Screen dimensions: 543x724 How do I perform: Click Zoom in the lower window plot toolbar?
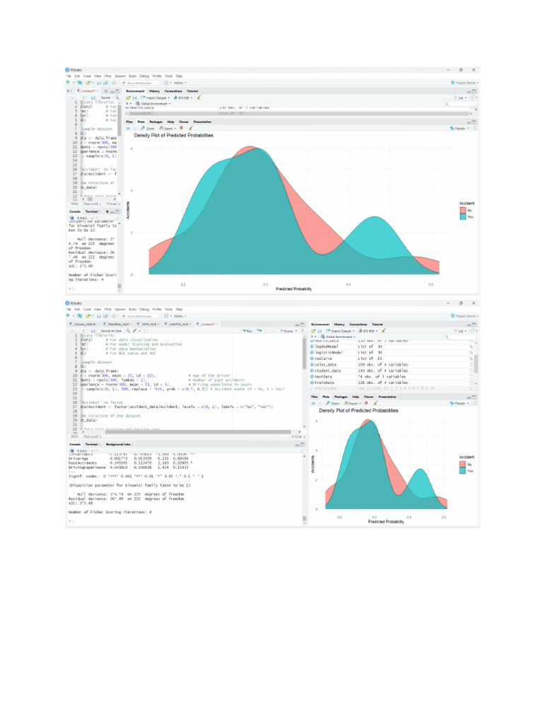pyautogui.click(x=334, y=403)
